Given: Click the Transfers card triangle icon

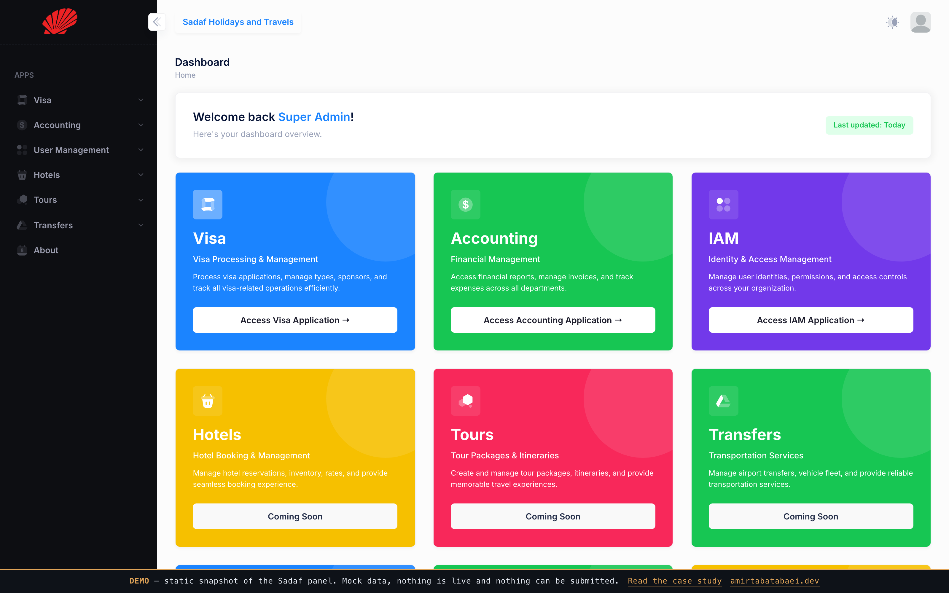Looking at the screenshot, I should tap(723, 401).
